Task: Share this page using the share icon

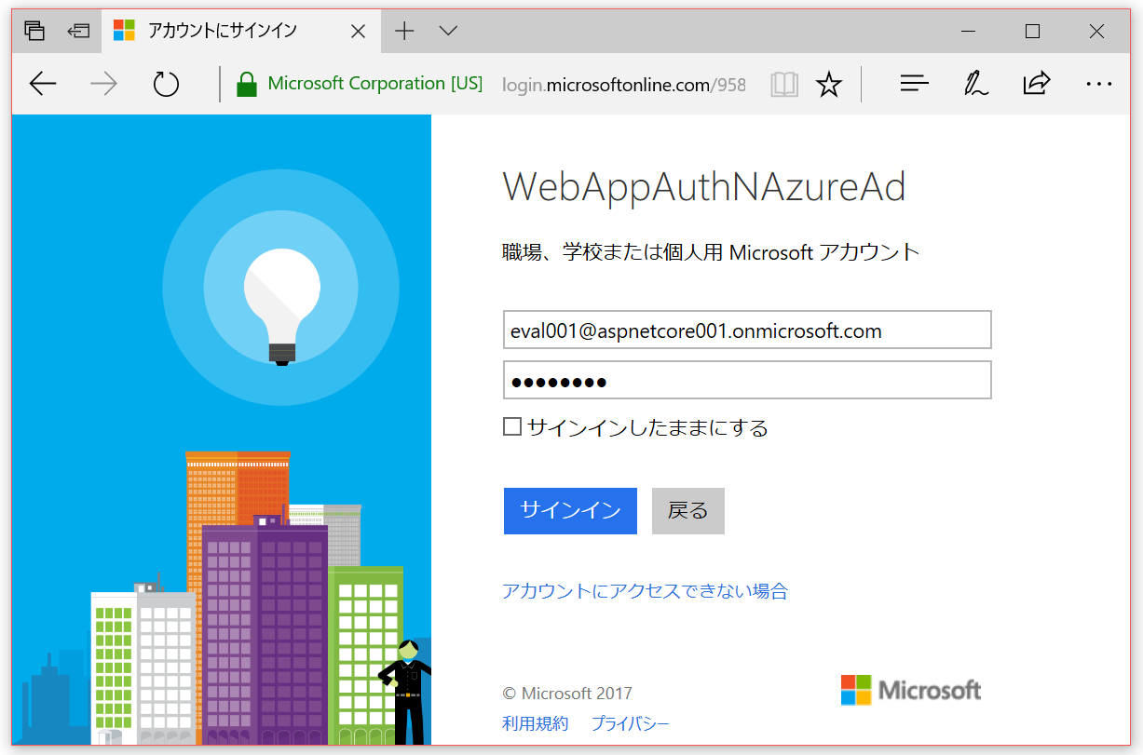Action: [x=1036, y=84]
